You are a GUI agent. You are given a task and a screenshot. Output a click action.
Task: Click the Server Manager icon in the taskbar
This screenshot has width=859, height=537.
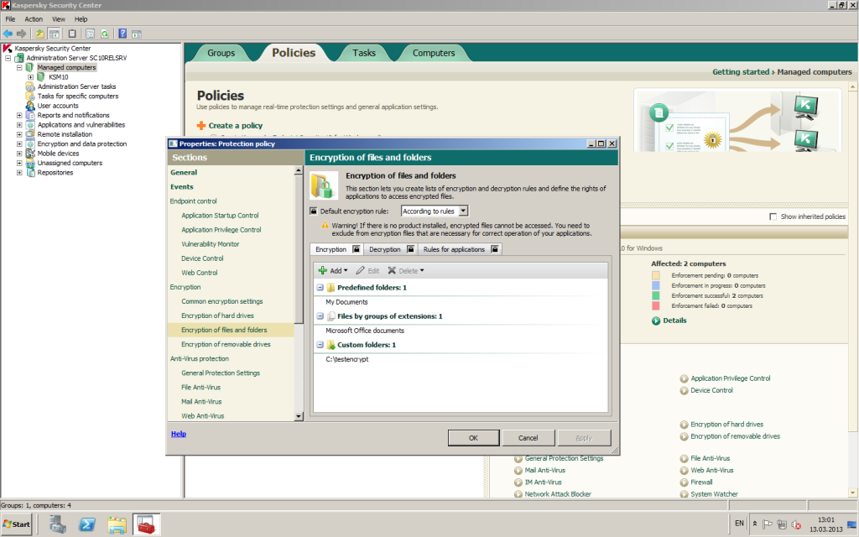57,524
